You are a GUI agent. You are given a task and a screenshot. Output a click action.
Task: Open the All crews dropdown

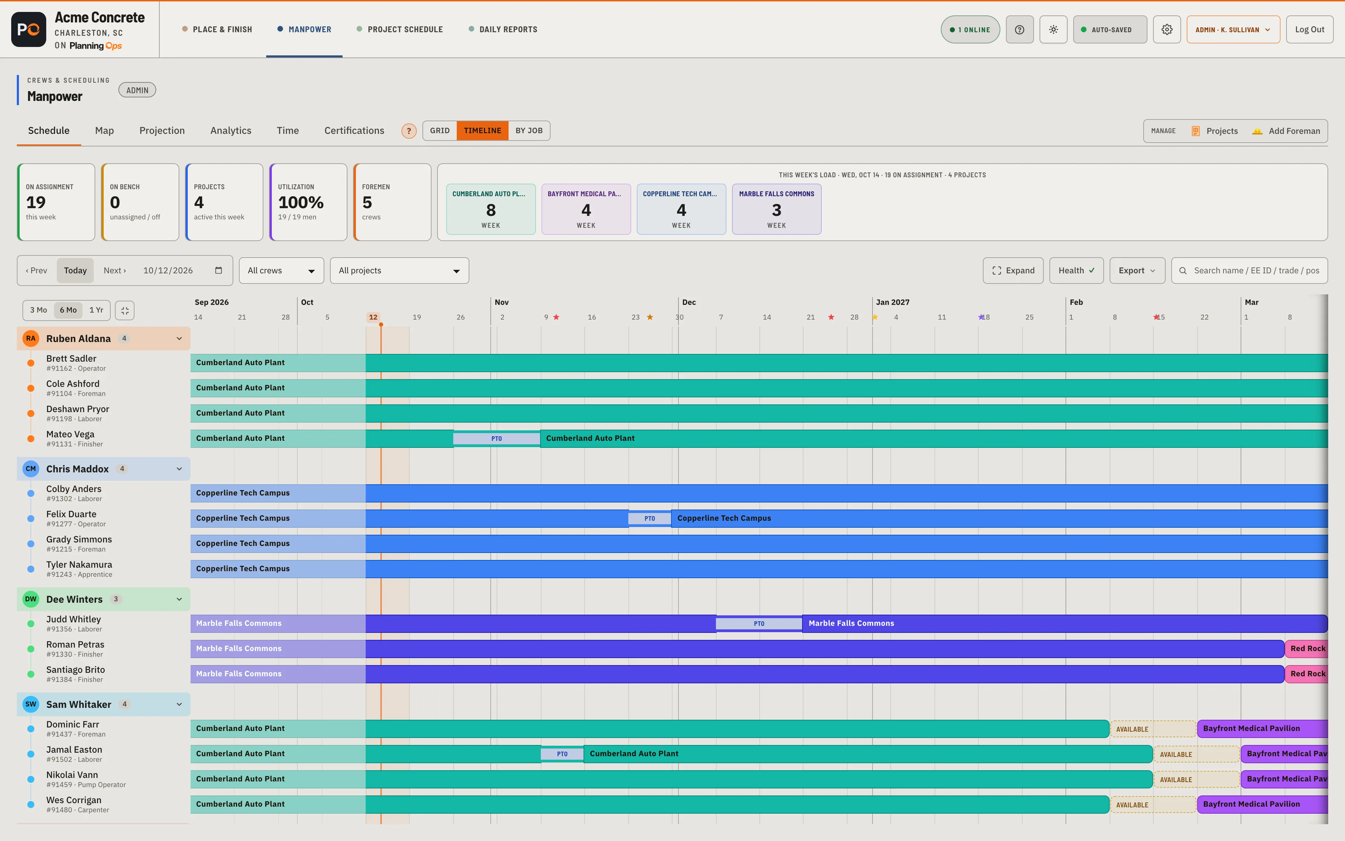click(x=281, y=270)
